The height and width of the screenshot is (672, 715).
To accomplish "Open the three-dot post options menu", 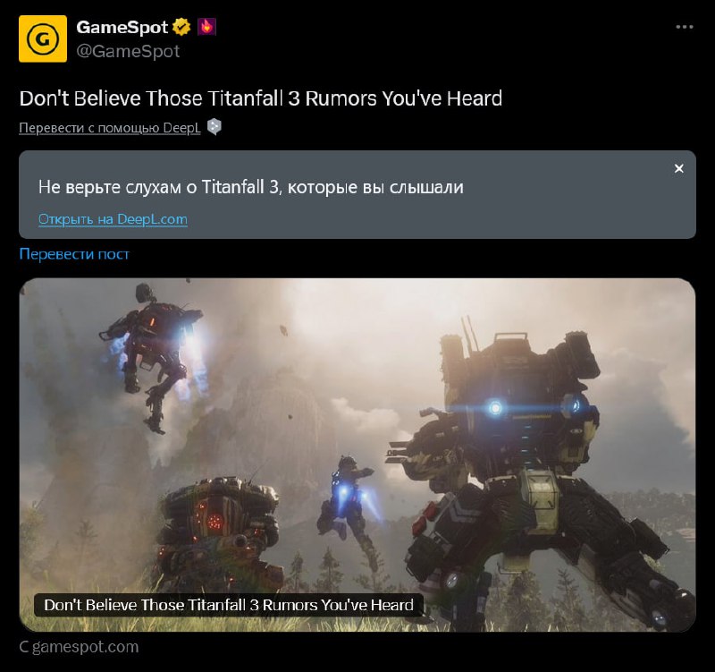I will pyautogui.click(x=684, y=28).
